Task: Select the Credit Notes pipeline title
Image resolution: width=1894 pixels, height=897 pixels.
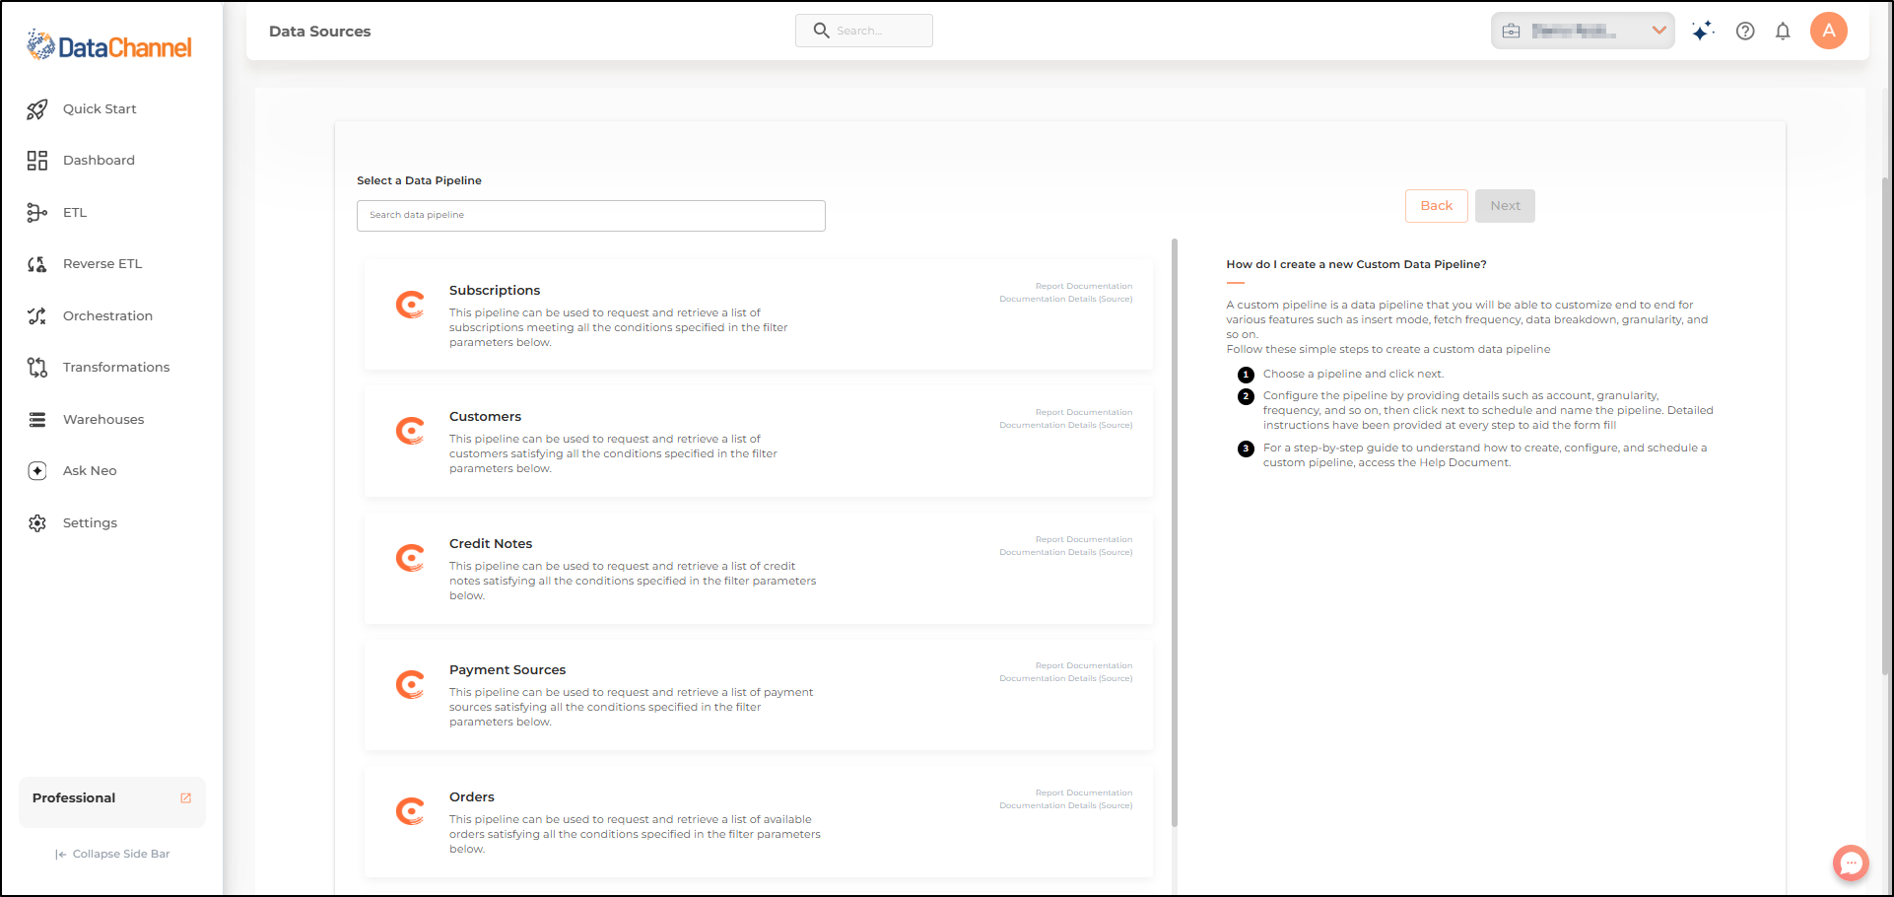Action: (491, 544)
